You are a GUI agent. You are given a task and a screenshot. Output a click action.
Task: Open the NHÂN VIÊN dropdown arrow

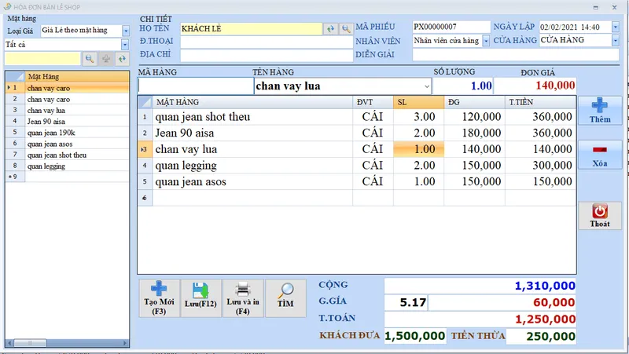coord(486,41)
